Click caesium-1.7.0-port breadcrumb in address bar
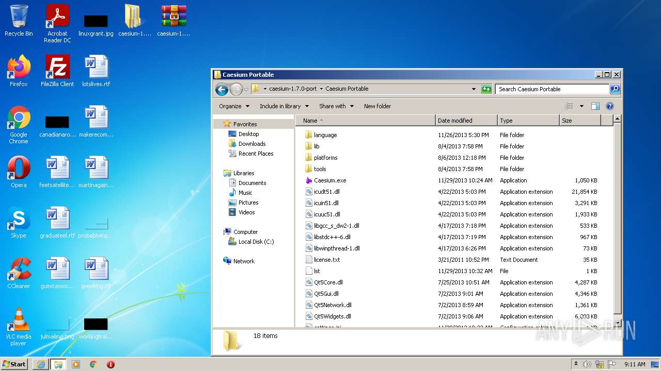 point(293,89)
